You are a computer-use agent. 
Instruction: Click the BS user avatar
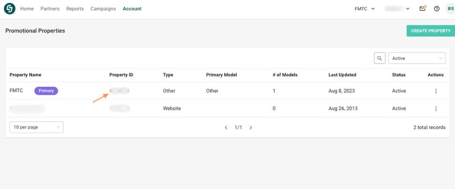[450, 8]
